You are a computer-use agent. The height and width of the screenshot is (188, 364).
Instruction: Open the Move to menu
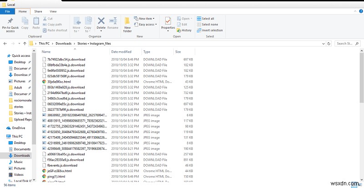76,25
